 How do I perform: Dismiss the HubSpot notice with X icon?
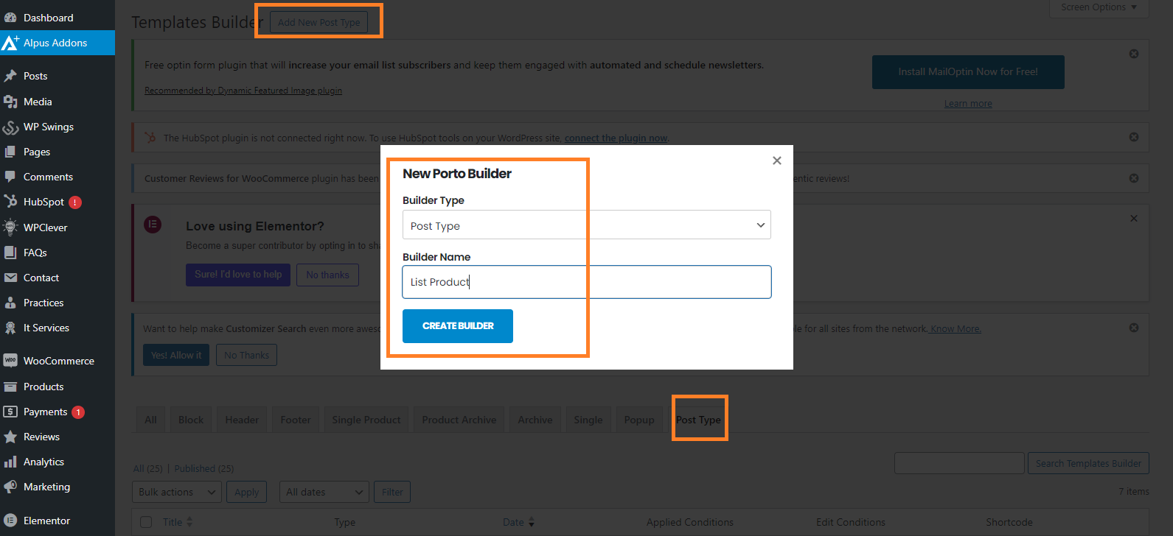1134,137
